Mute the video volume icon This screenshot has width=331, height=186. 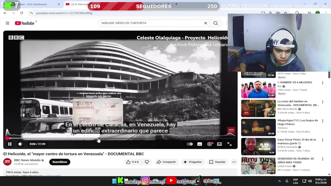coord(20,144)
